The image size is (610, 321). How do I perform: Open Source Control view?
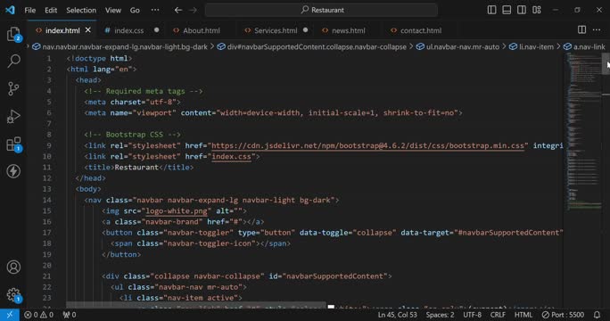pos(13,88)
